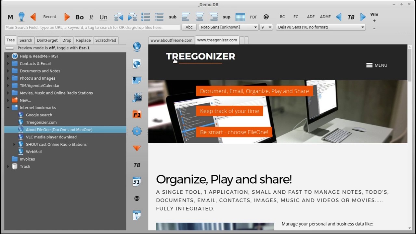
Task: Toggle It italic formatting
Action: click(x=91, y=17)
